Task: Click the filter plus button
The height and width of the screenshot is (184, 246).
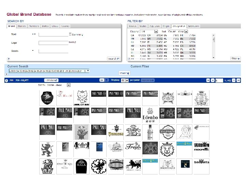Action: click(x=235, y=59)
